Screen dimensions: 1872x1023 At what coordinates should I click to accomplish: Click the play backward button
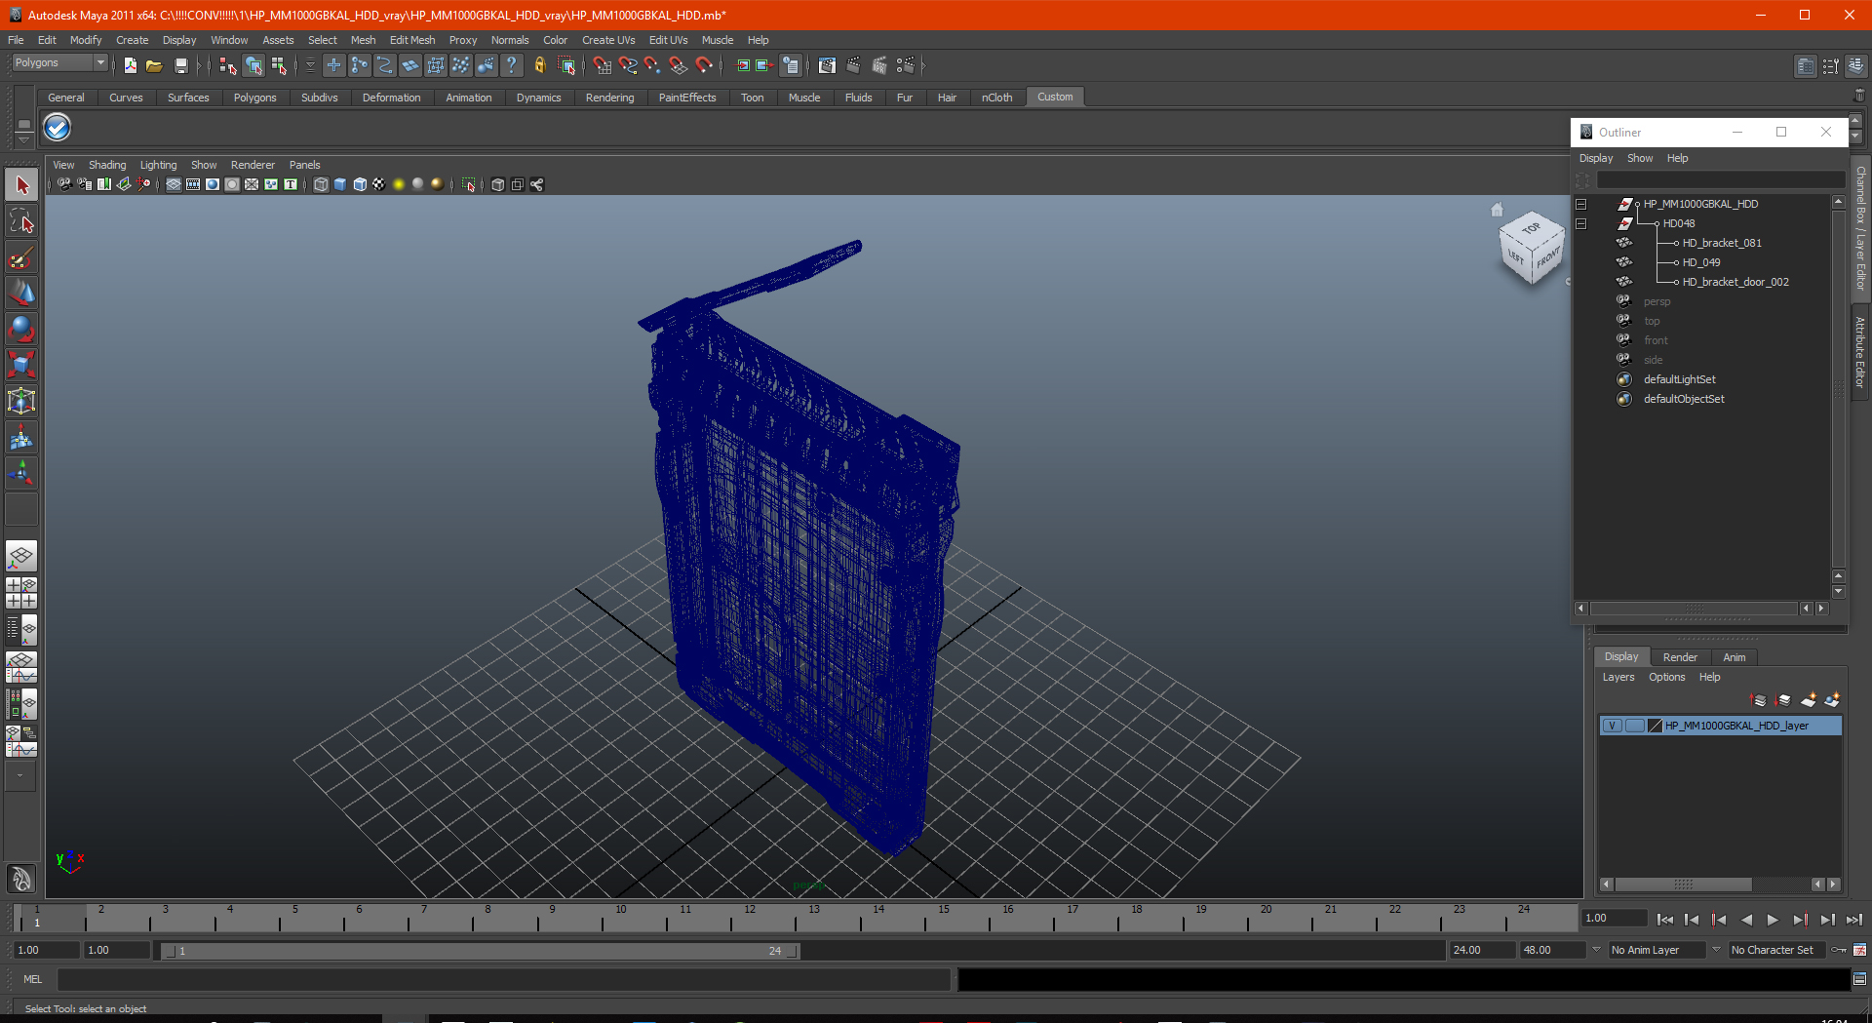[x=1746, y=920]
